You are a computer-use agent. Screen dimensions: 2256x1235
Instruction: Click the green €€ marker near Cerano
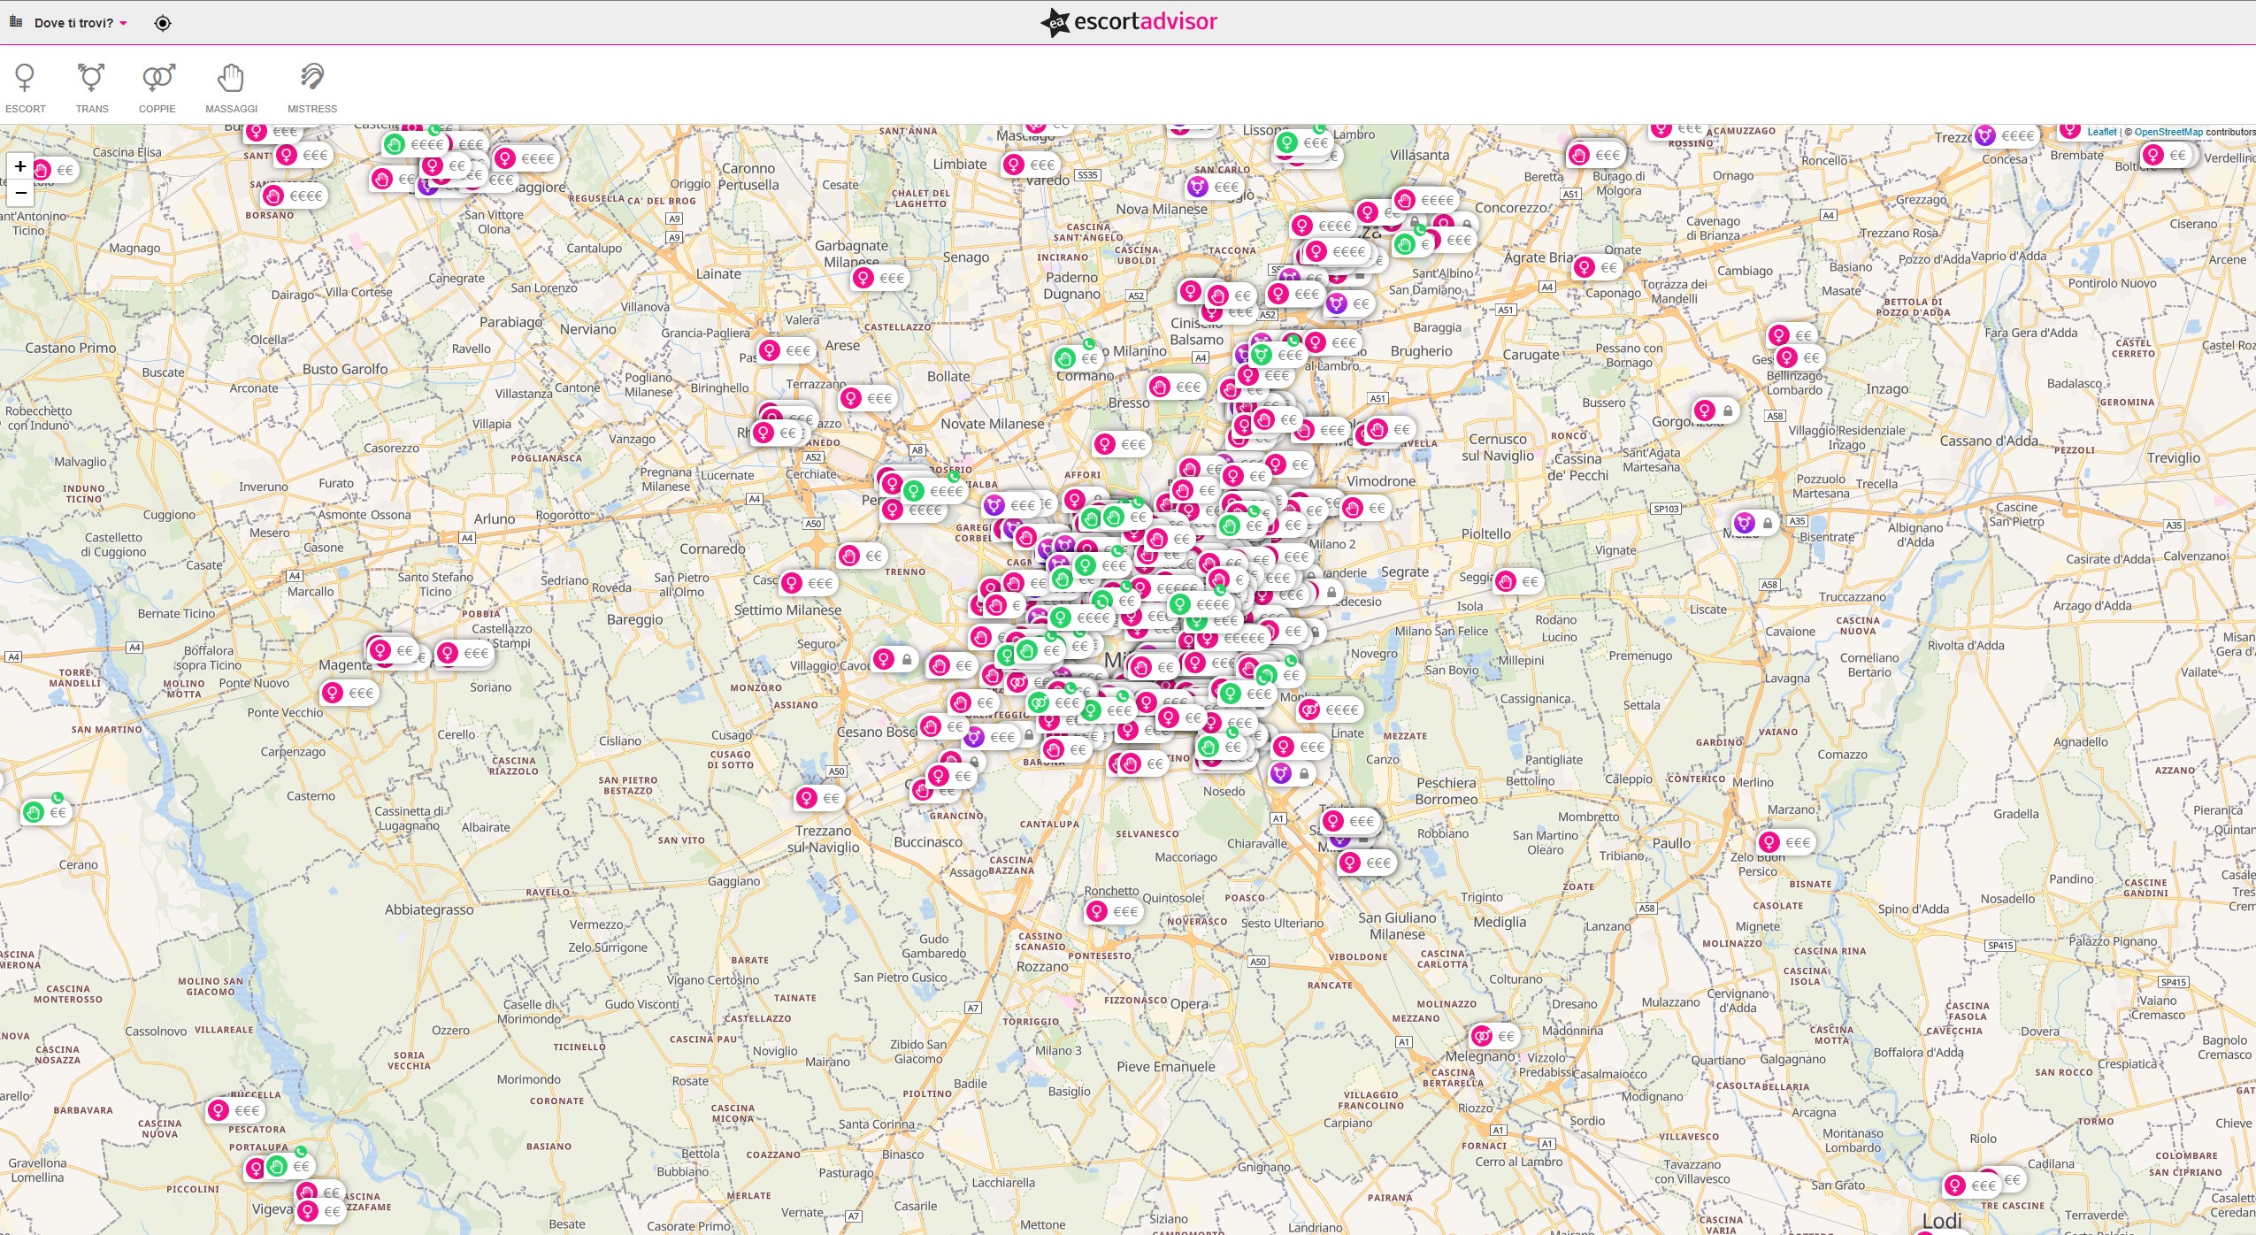pos(45,812)
